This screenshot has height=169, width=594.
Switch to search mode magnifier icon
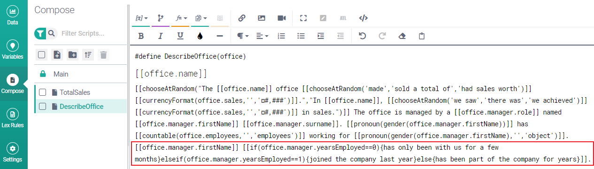coord(52,33)
